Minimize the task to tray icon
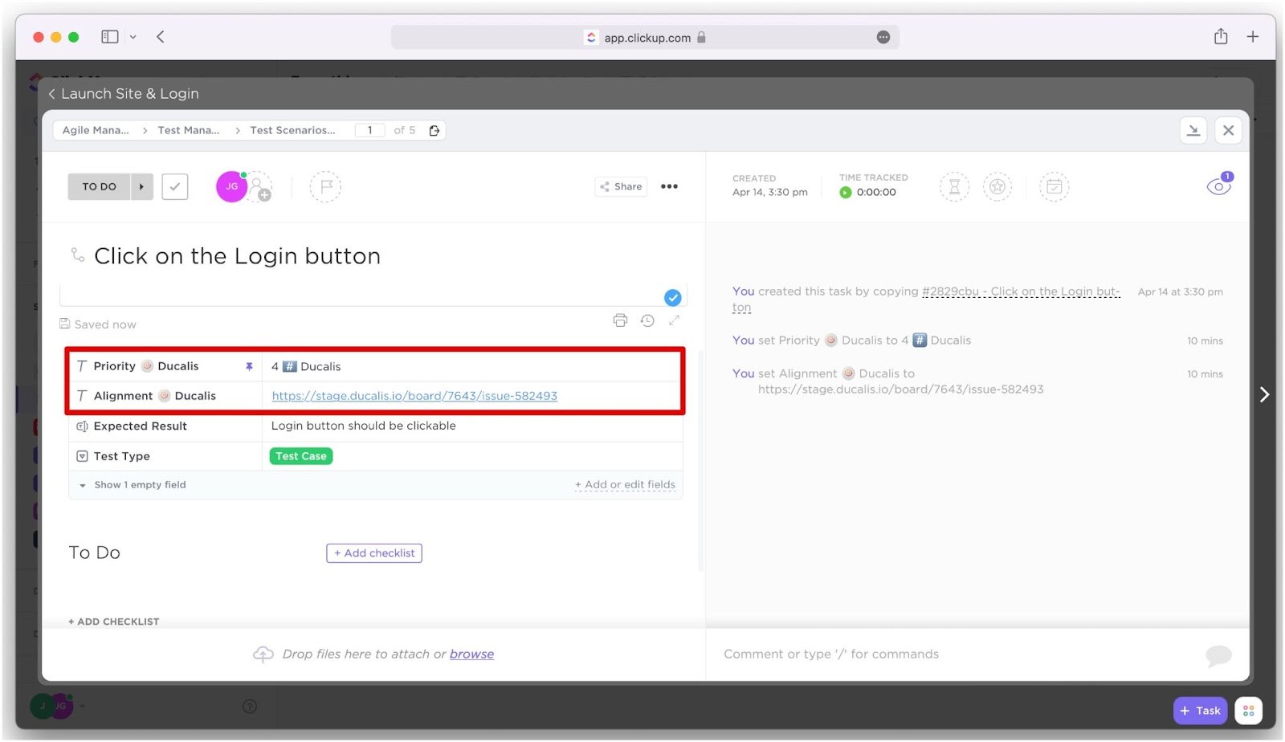The height and width of the screenshot is (742, 1285). 1193,130
